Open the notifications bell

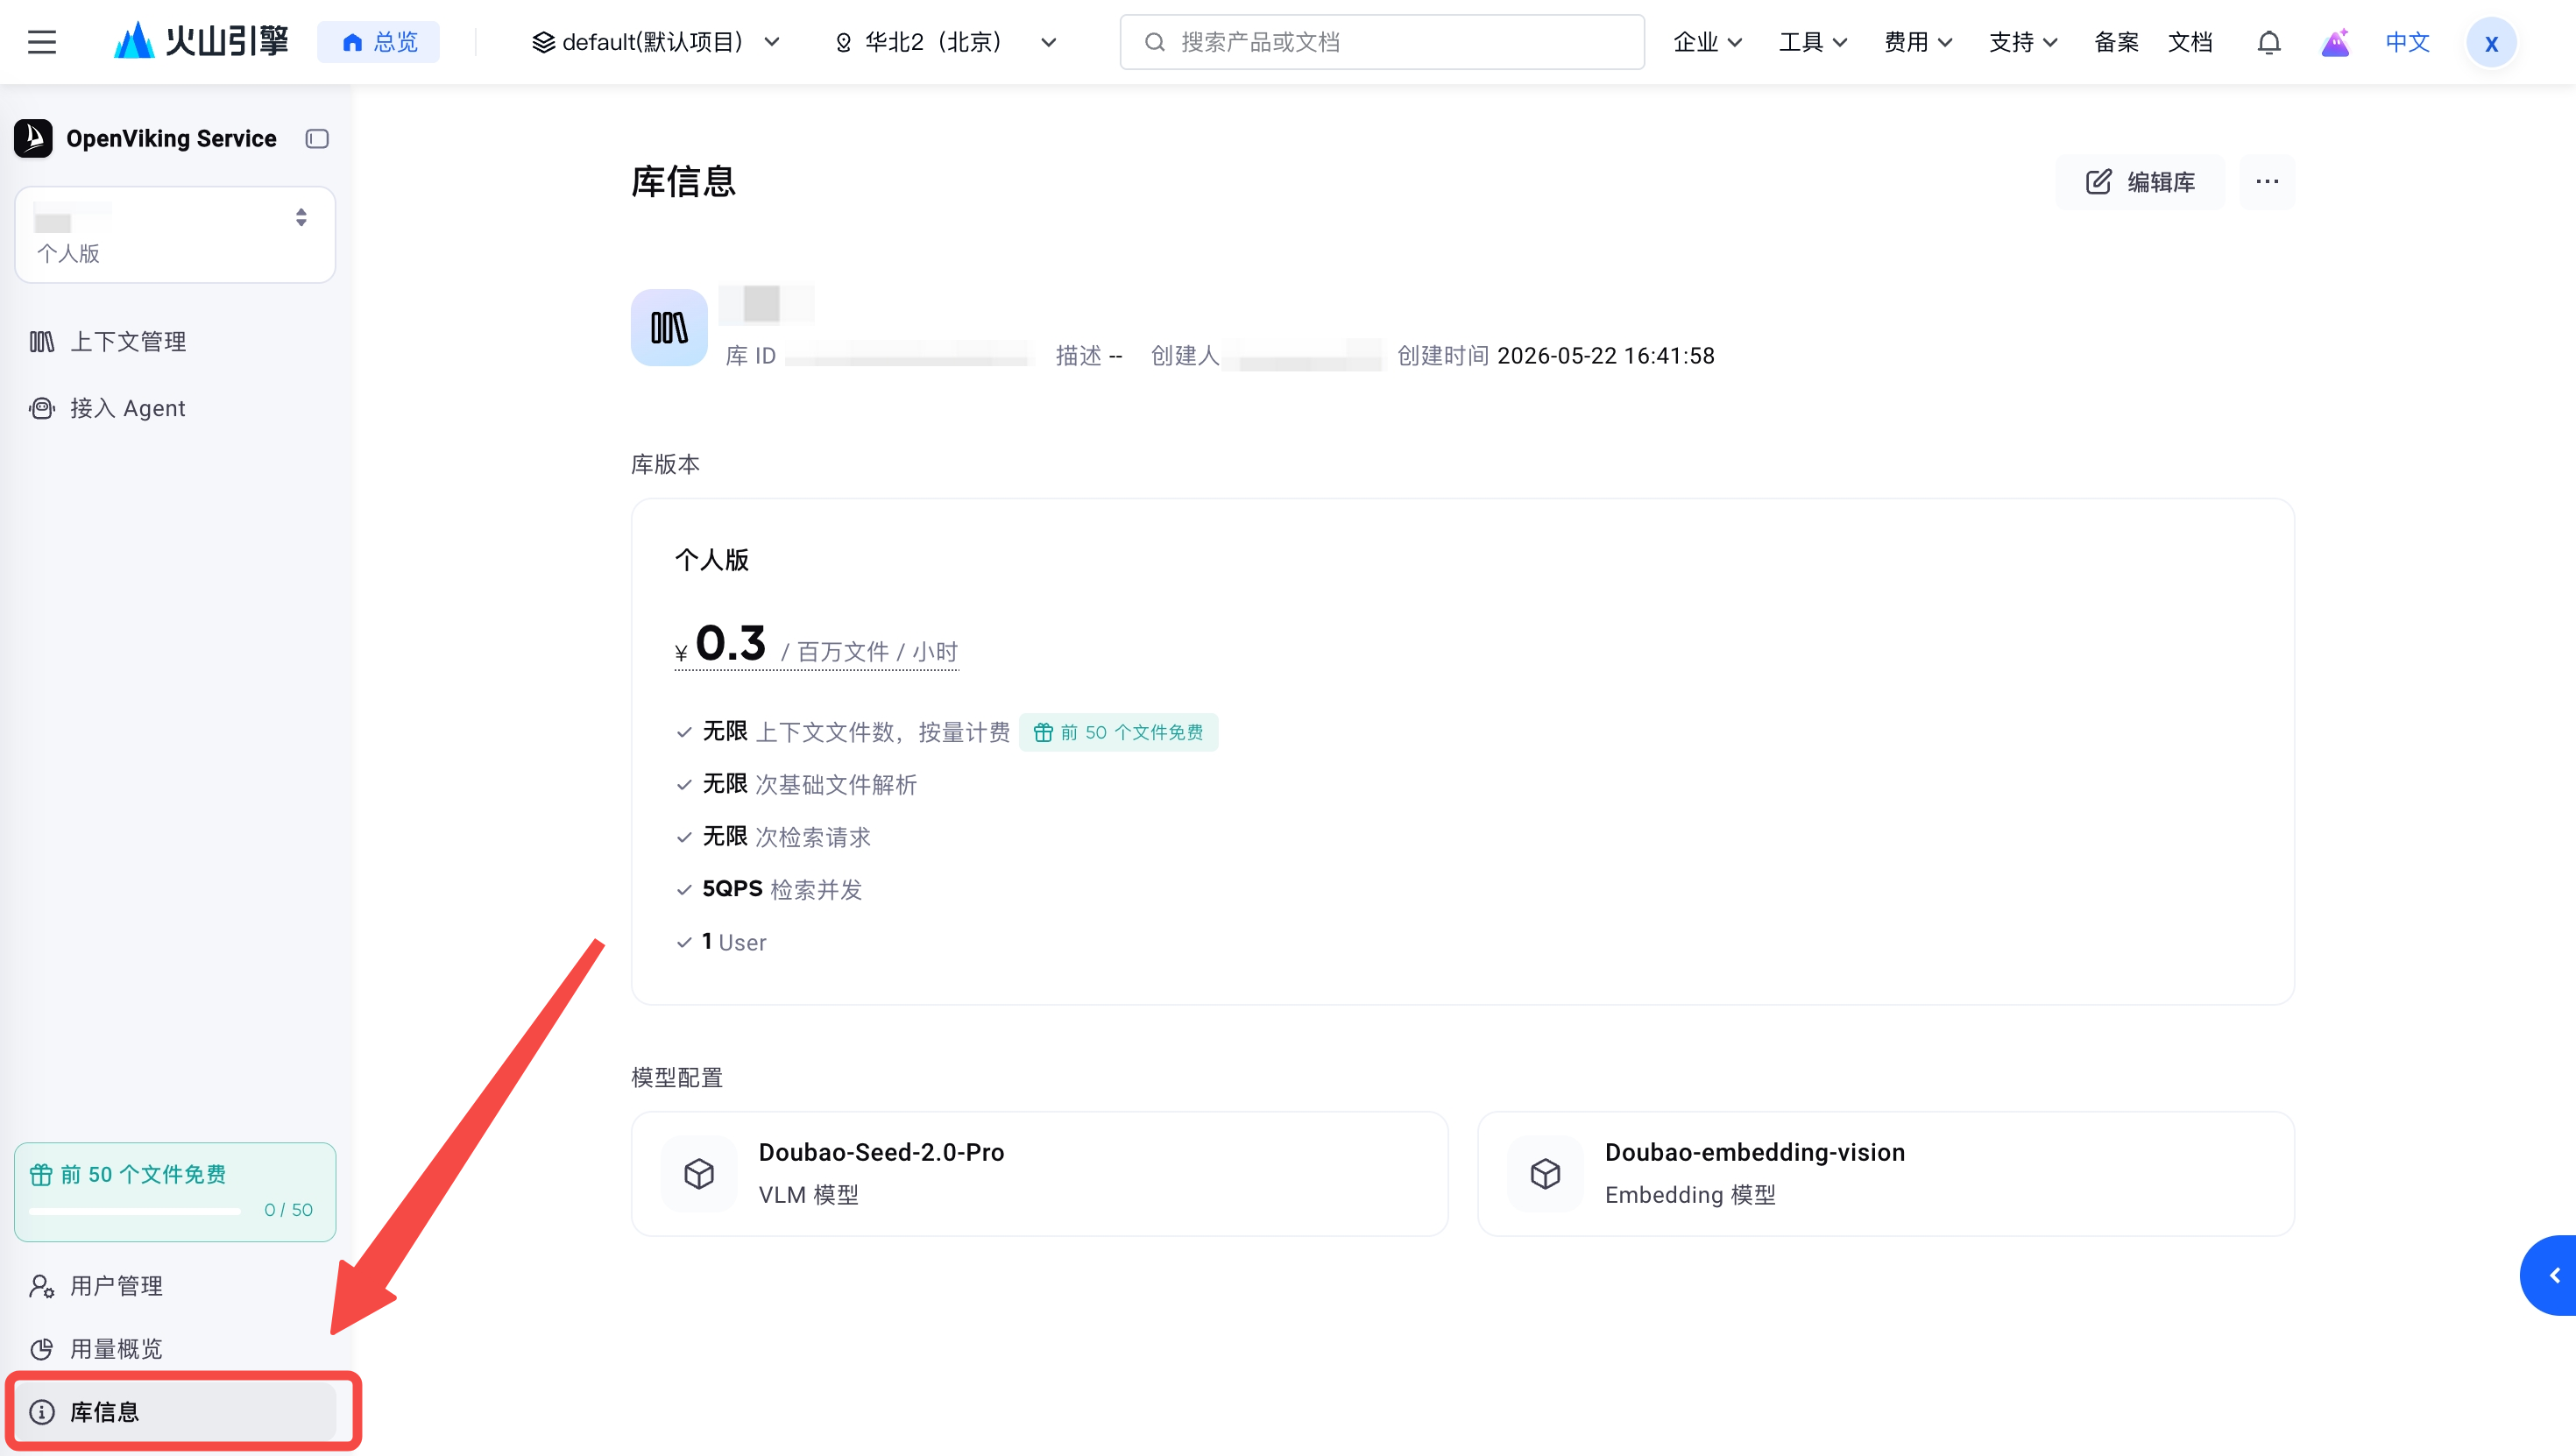(2269, 42)
